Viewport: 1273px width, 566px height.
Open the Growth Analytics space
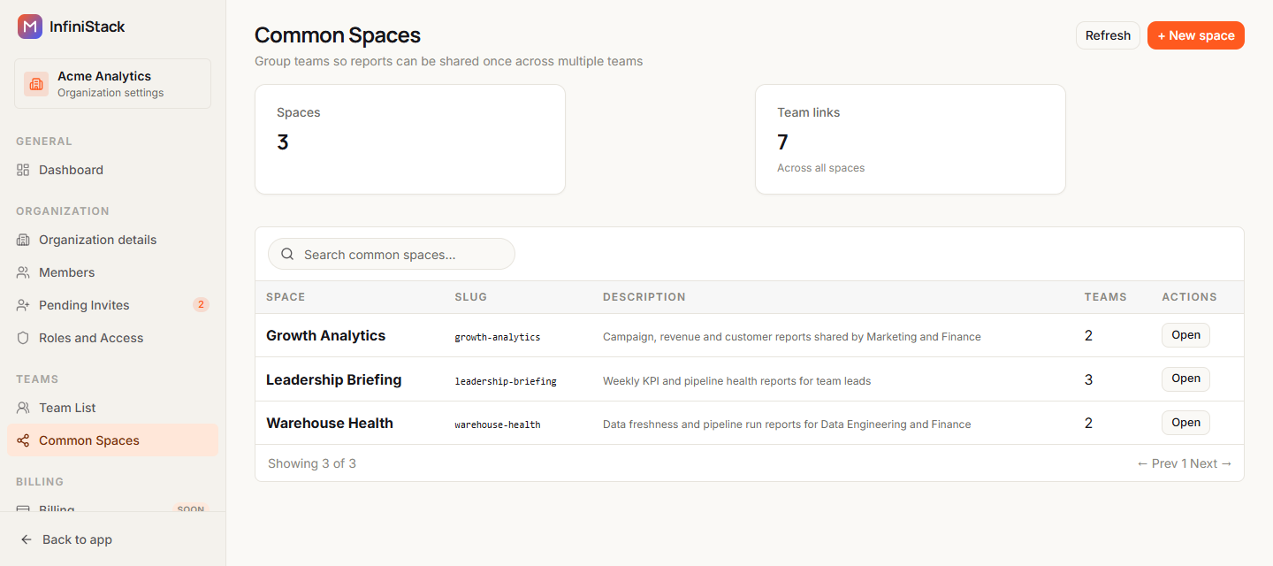coord(1185,335)
